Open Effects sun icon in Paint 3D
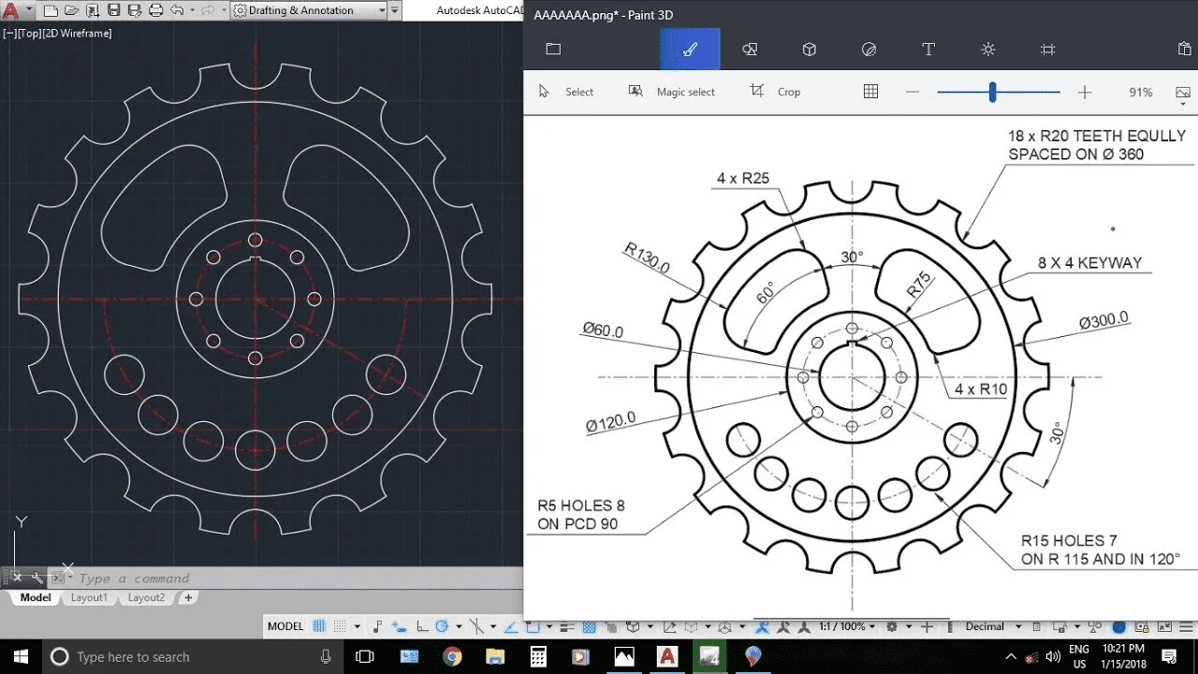 click(x=988, y=50)
